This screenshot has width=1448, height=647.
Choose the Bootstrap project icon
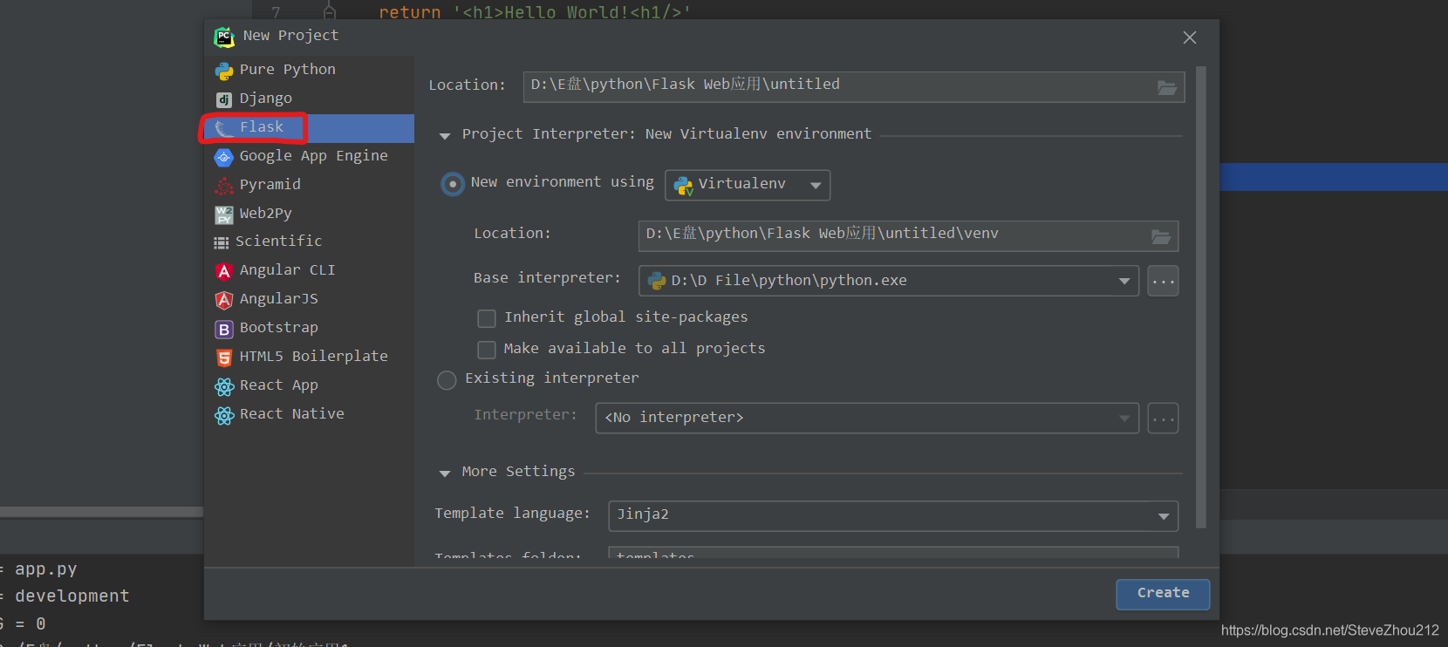224,329
